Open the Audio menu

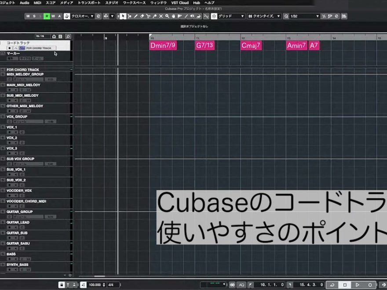point(25,3)
